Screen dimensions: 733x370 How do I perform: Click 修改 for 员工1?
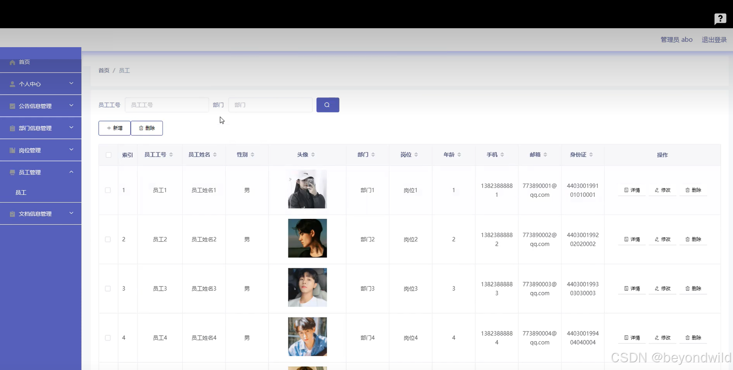663,190
